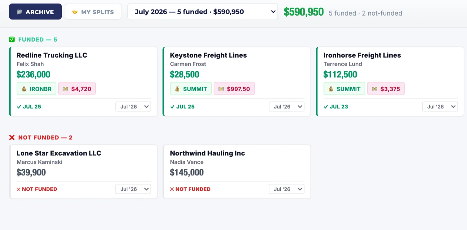This screenshot has width=467, height=230.
Task: Click the handshake icon in My Splits
Action: pyautogui.click(x=75, y=12)
